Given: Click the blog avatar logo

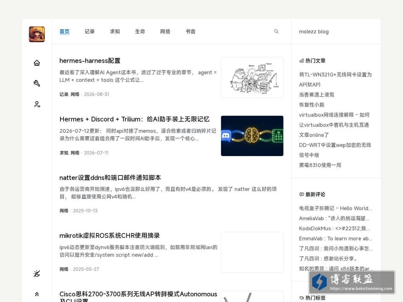Looking at the screenshot, I should point(37,34).
